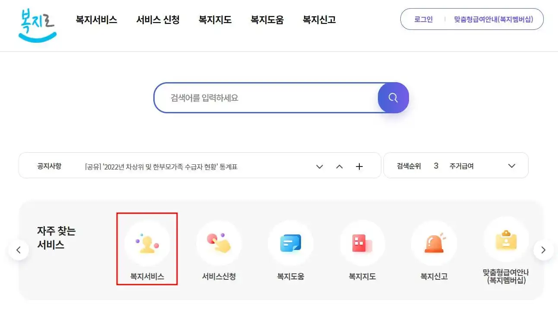Click the 서비스신청 hand icon

(x=219, y=243)
